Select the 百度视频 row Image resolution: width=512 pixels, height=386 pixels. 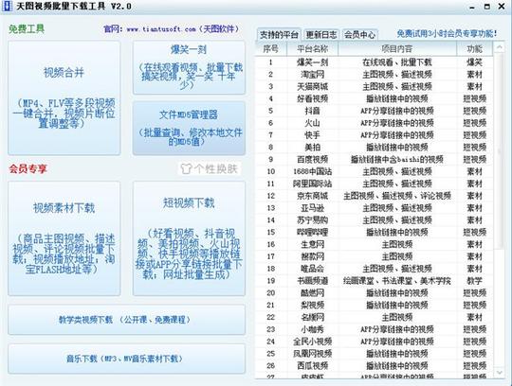pos(374,159)
